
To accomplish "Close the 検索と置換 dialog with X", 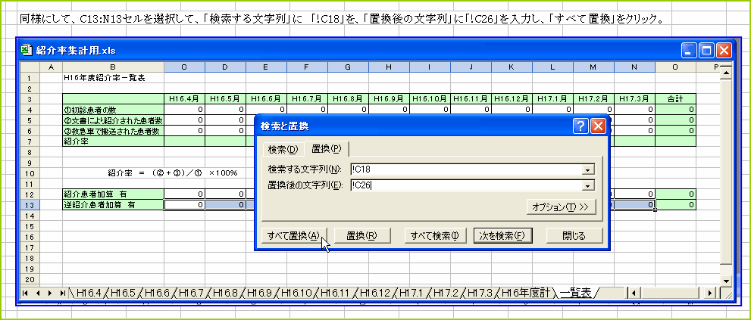I will pos(598,126).
